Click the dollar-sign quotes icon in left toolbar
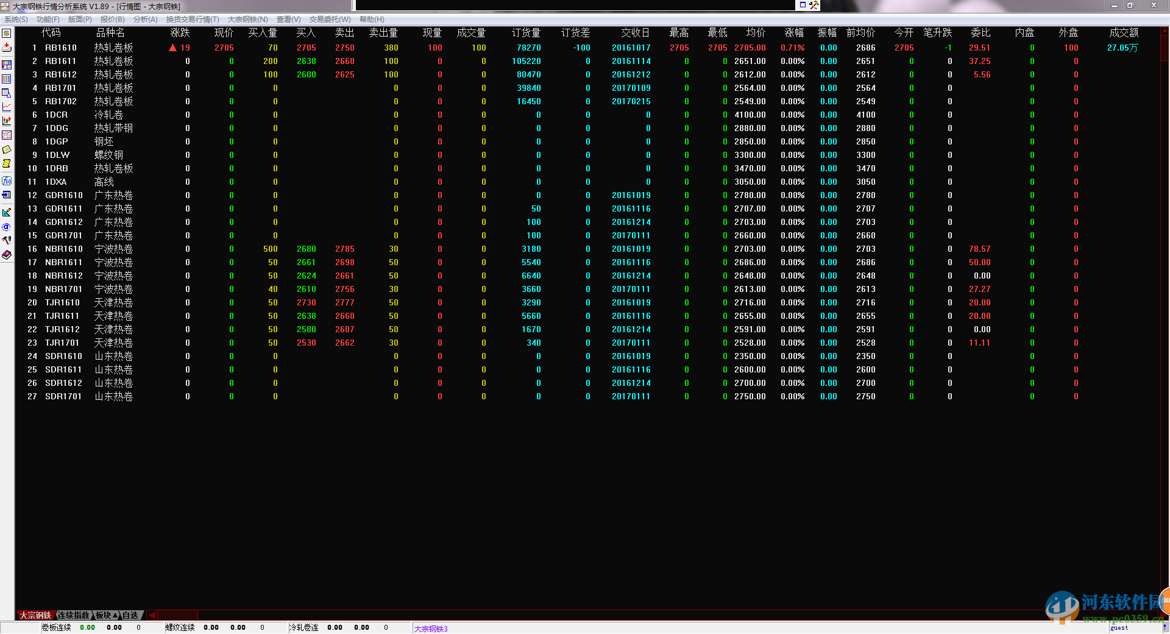Image resolution: width=1170 pixels, height=634 pixels. pos(7,34)
